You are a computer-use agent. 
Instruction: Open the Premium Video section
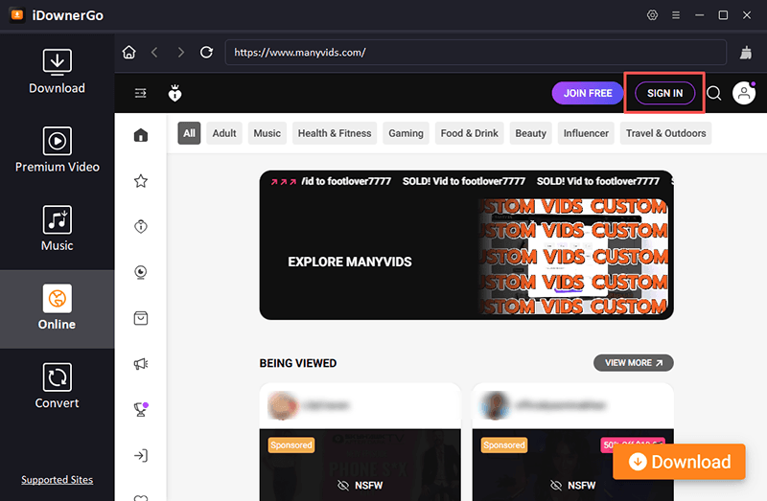click(57, 150)
